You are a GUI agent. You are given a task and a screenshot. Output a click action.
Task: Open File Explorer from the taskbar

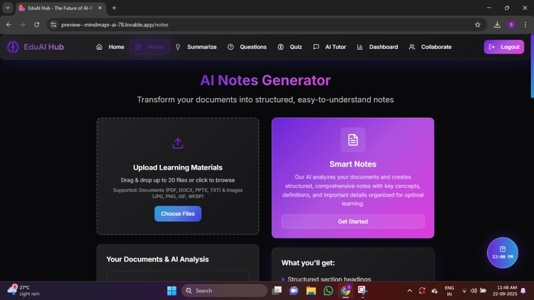pos(311,291)
